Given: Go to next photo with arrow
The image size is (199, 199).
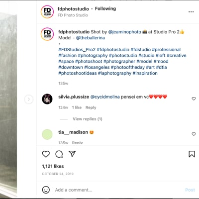Looking at the screenshot, I should coord(29,99).
